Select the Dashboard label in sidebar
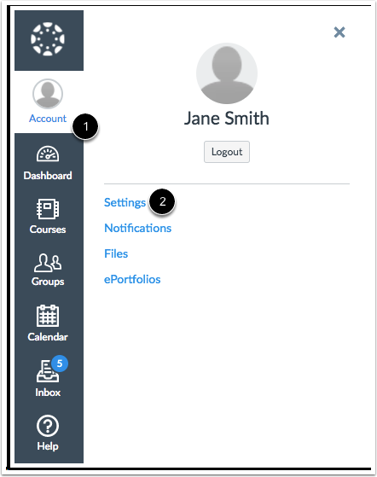 click(48, 176)
